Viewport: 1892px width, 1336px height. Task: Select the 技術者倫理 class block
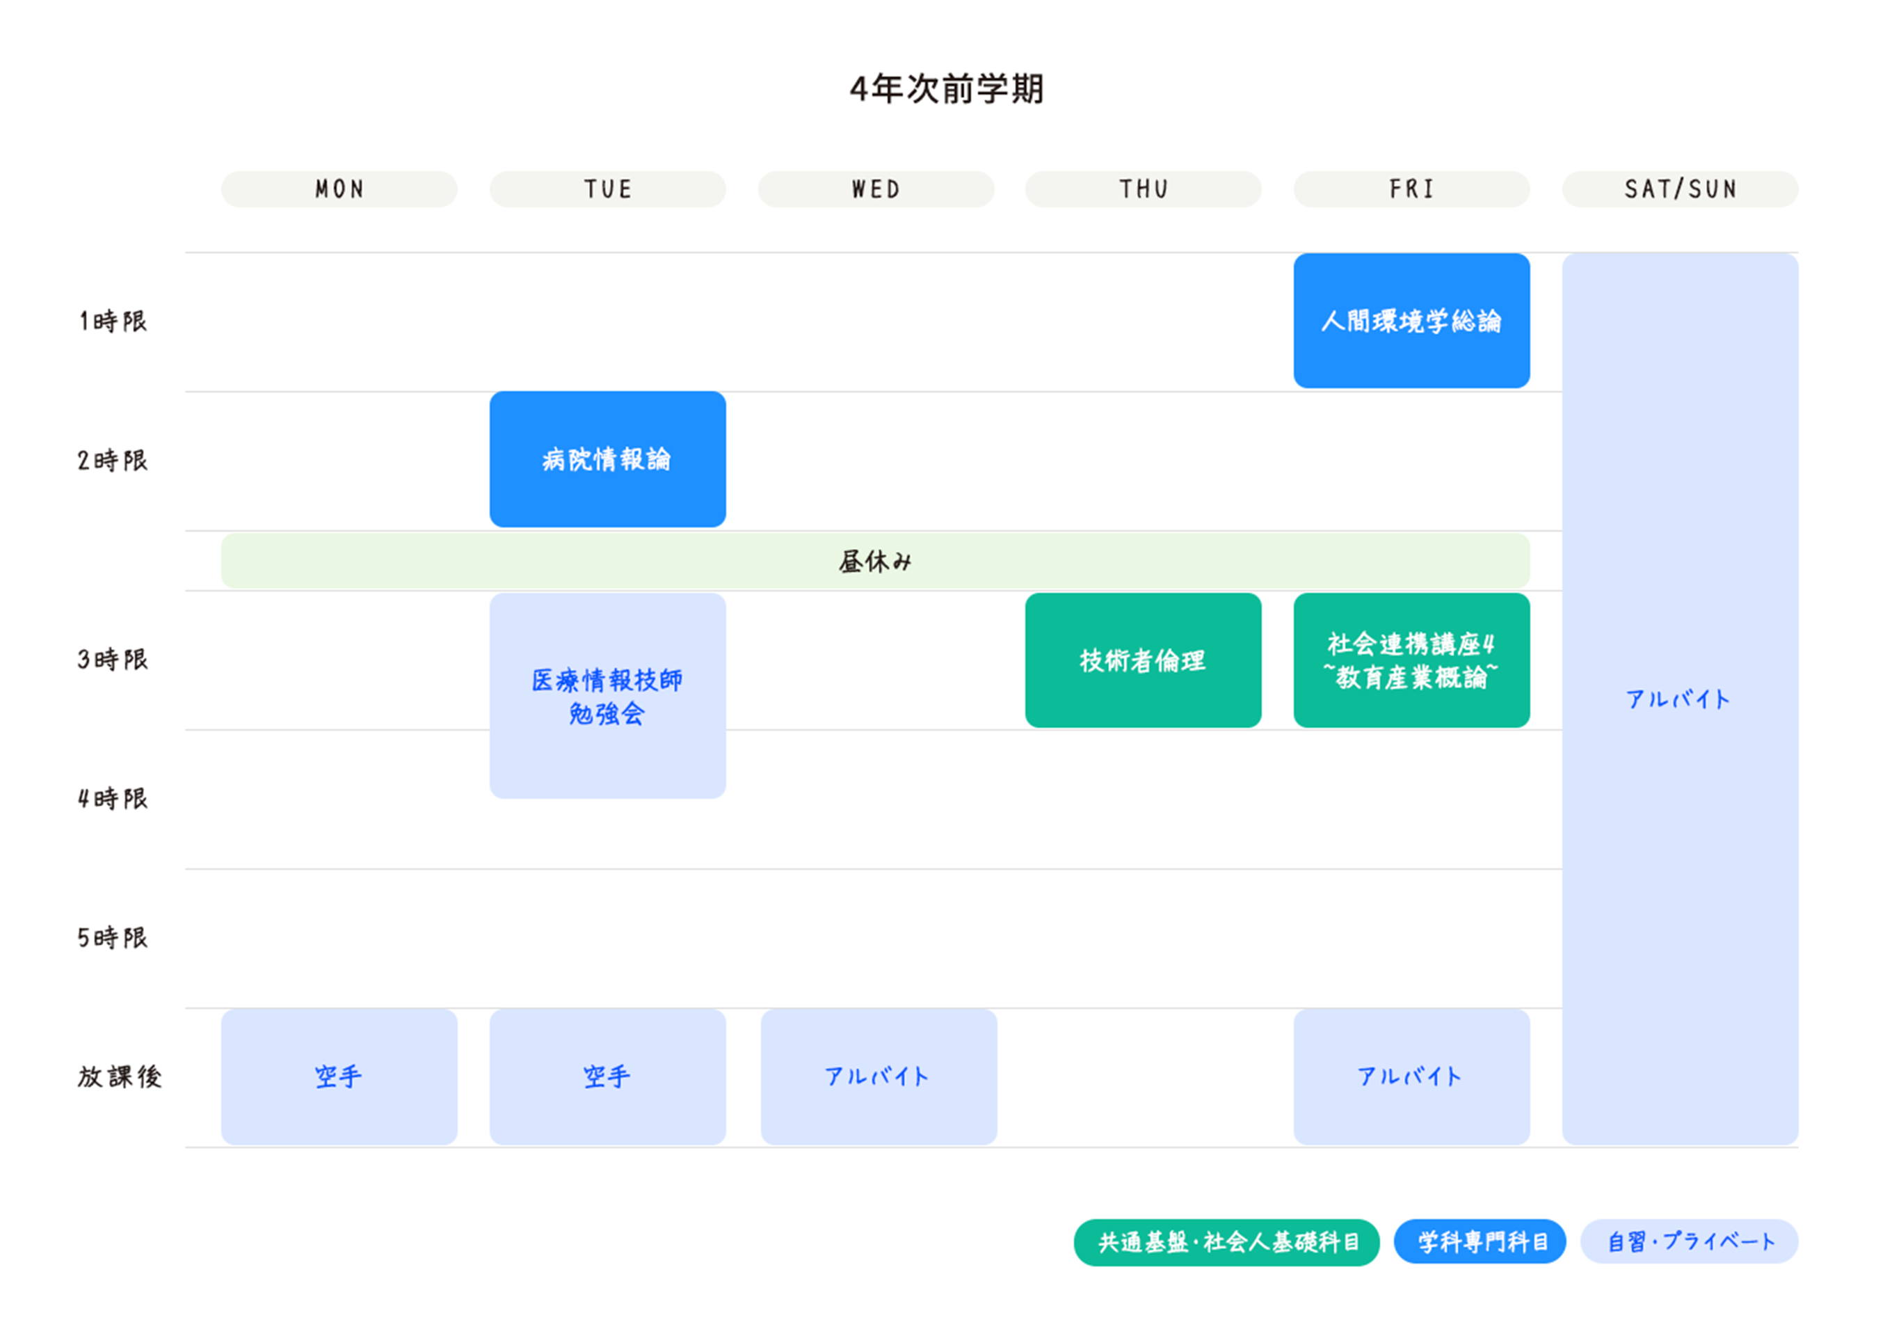coord(1143,660)
